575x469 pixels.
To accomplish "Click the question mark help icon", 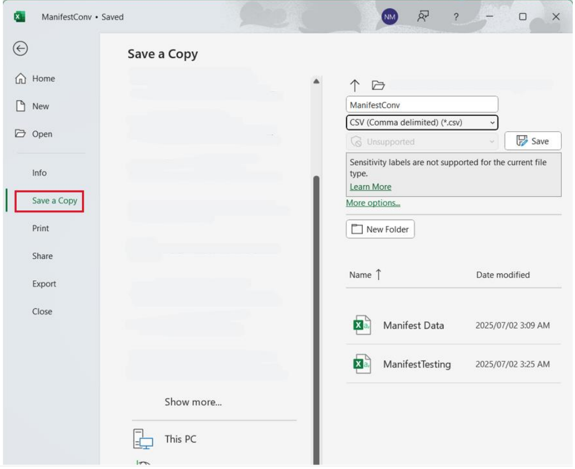I will [456, 17].
